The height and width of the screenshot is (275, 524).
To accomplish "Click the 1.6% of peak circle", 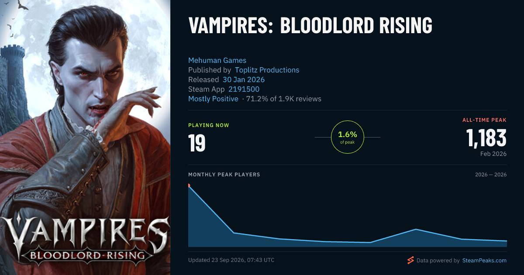I will click(x=348, y=137).
